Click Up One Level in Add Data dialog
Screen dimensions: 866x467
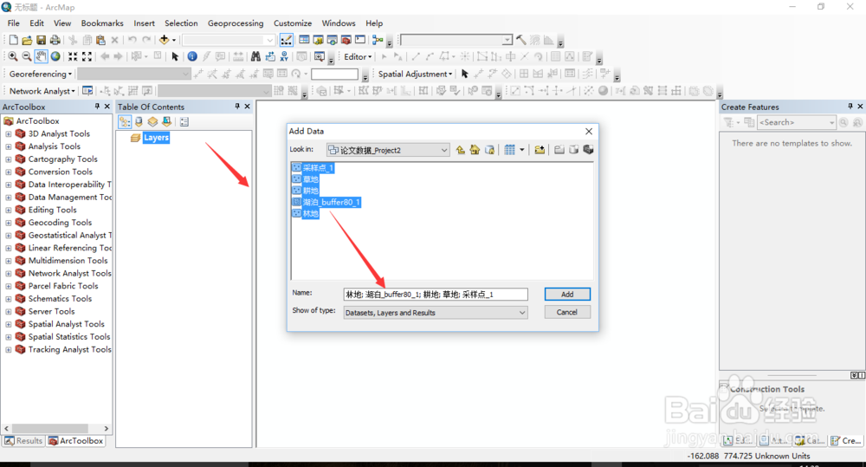click(460, 150)
